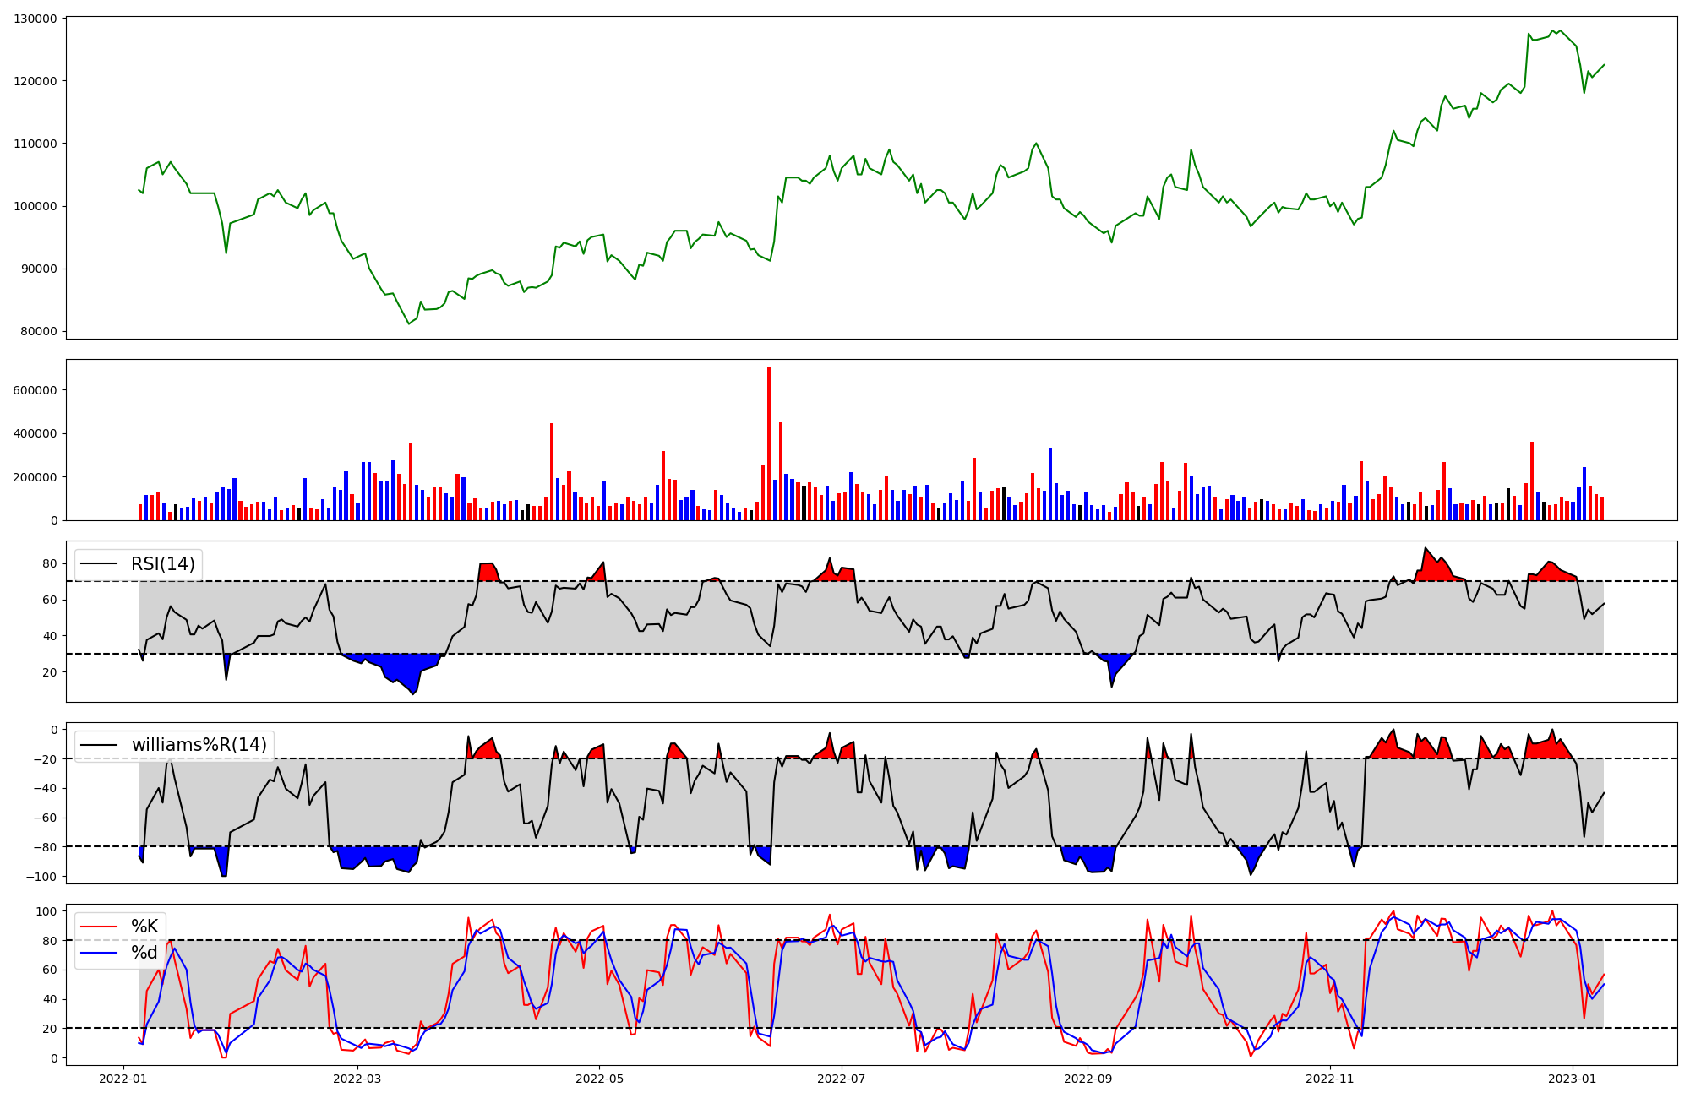Click the 2022-09 x-axis date label
The width and height of the screenshot is (1690, 1098).
click(1088, 1079)
